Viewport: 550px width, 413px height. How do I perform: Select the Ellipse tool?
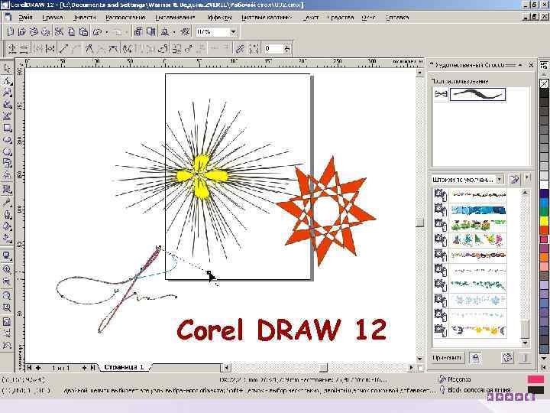(8, 140)
